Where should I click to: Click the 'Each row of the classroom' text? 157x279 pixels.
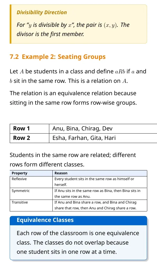coord(78,242)
